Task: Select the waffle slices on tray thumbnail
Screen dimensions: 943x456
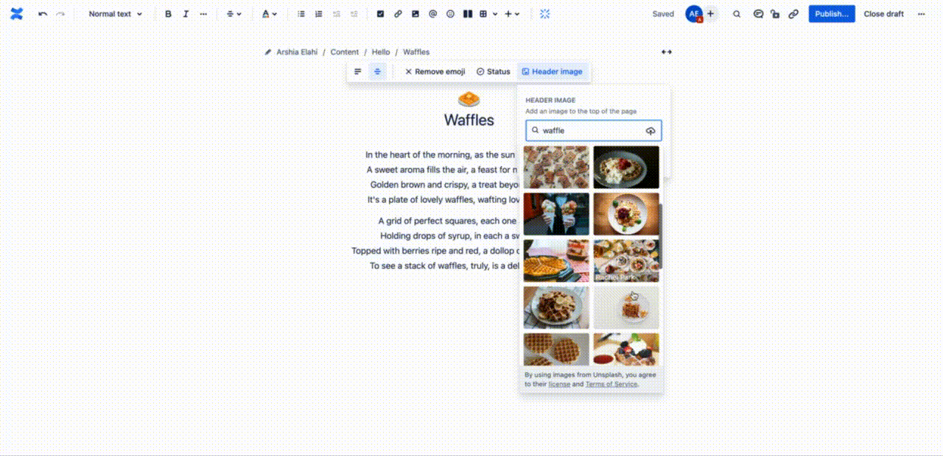Action: pos(556,167)
